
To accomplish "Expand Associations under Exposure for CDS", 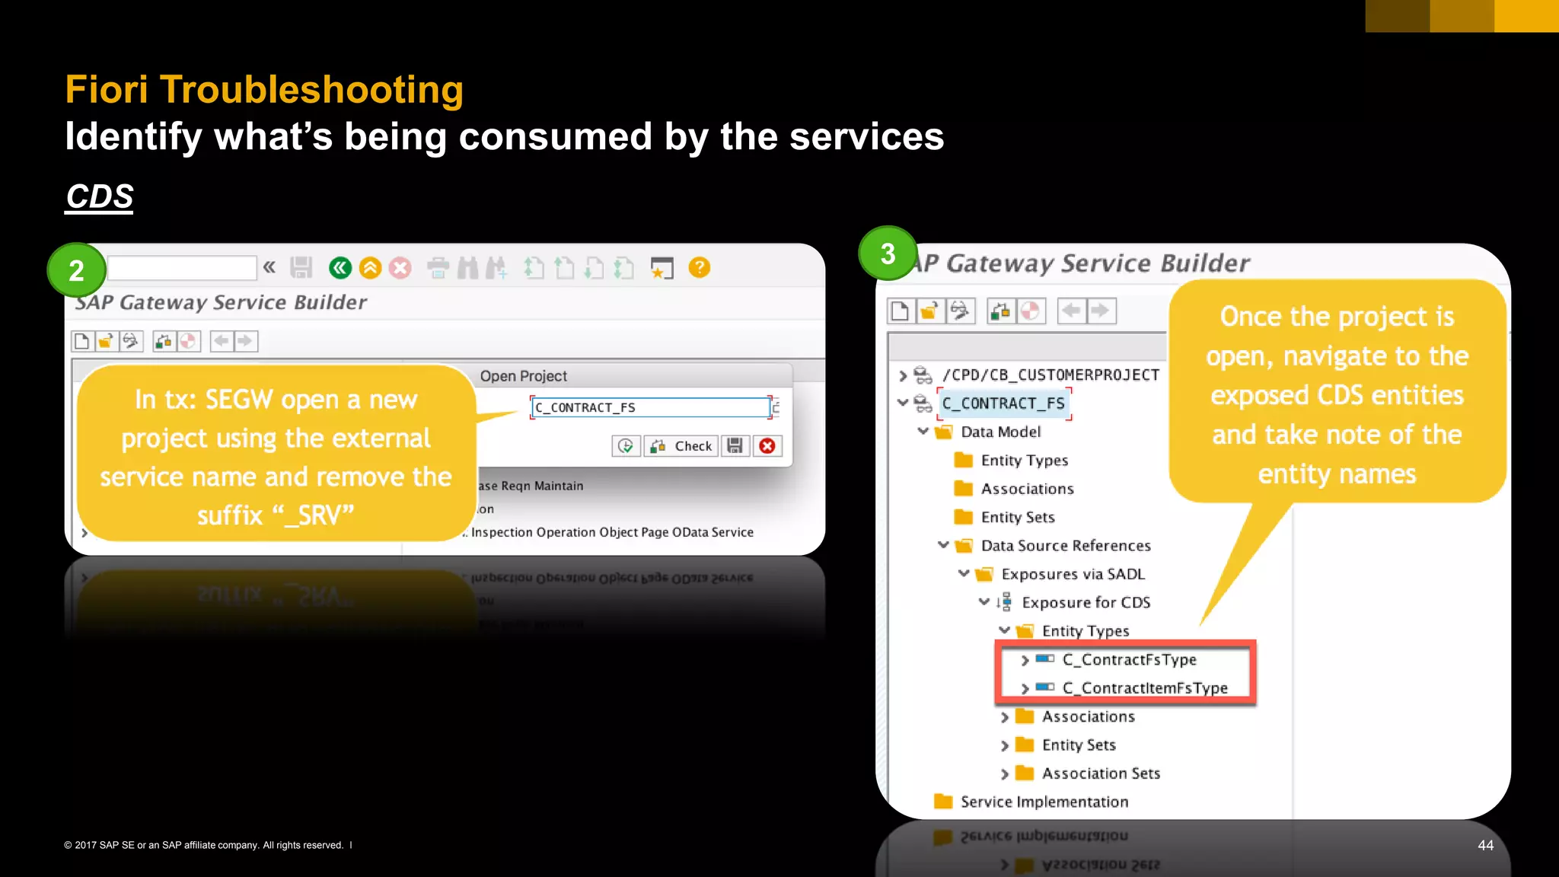I will 1004,717.
